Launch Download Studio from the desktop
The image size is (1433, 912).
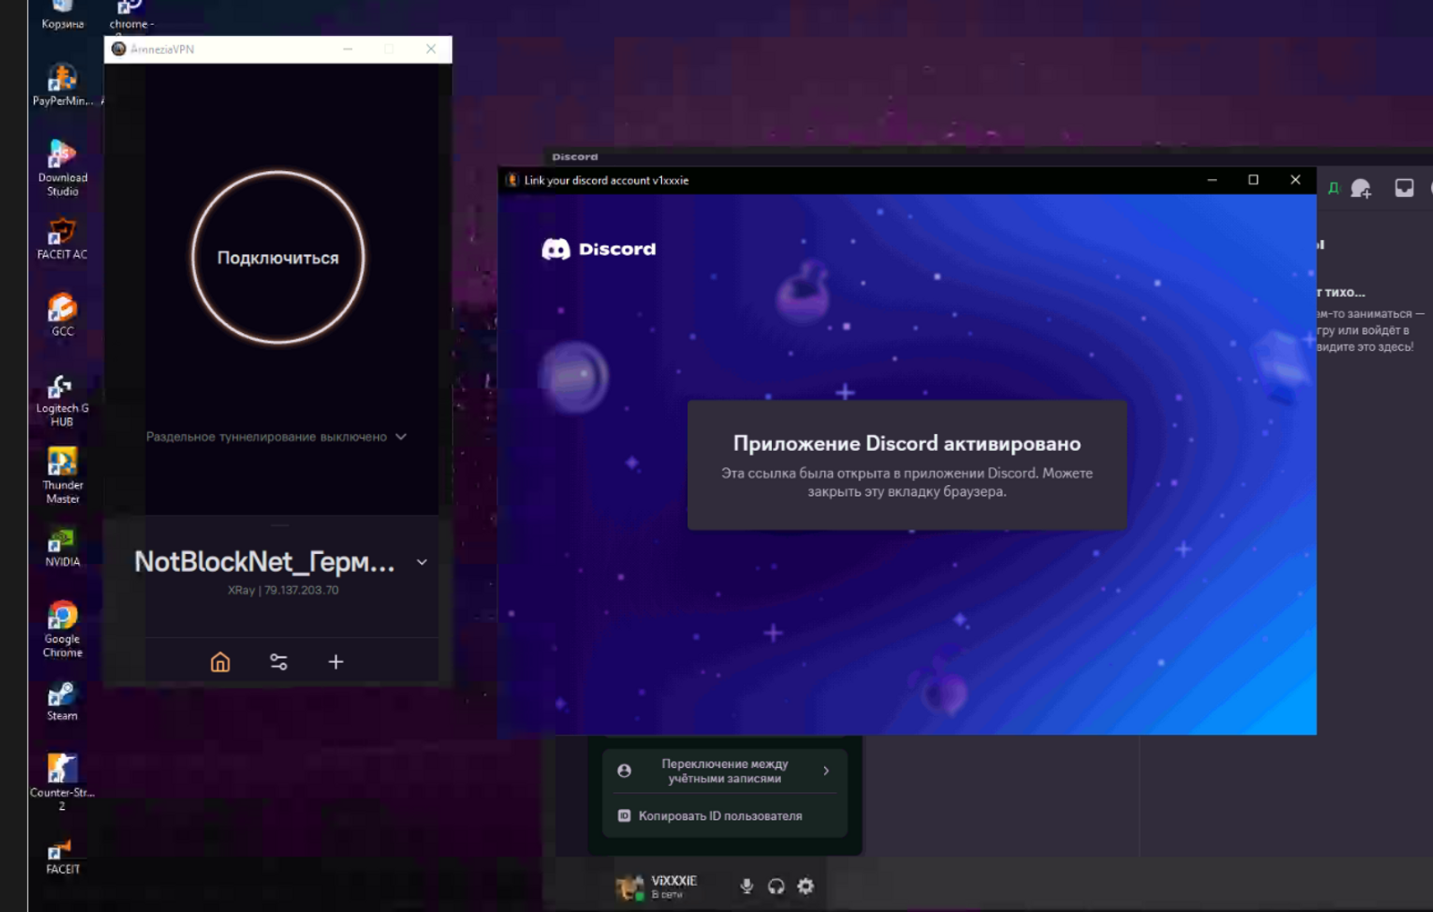tap(63, 167)
